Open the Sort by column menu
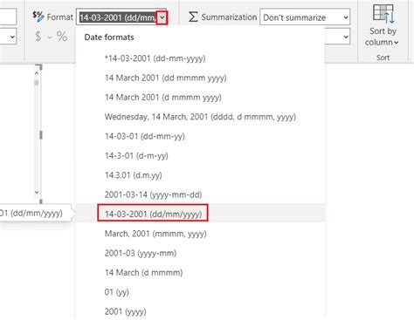The width and height of the screenshot is (414, 320). click(x=383, y=37)
